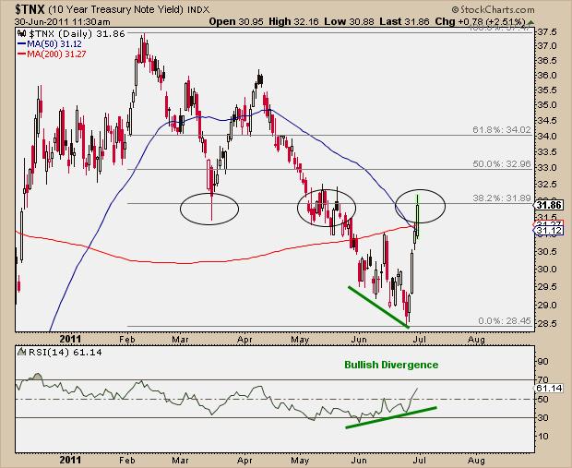Click the candlestick icon beside $TNX (Daily)

click(x=21, y=34)
